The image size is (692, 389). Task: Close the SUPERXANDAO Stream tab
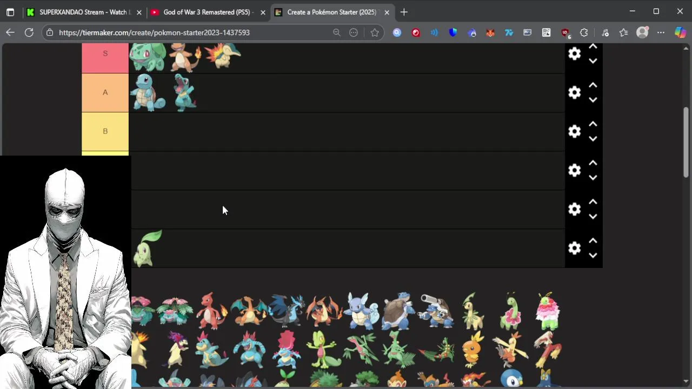click(139, 12)
